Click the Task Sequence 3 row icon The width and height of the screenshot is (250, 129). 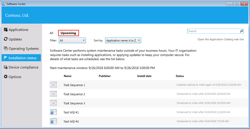coord(53,103)
